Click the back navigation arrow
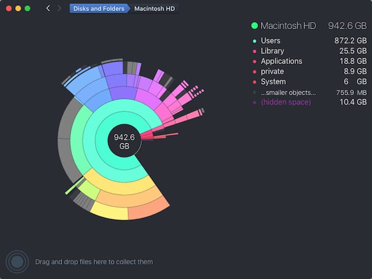 click(48, 9)
